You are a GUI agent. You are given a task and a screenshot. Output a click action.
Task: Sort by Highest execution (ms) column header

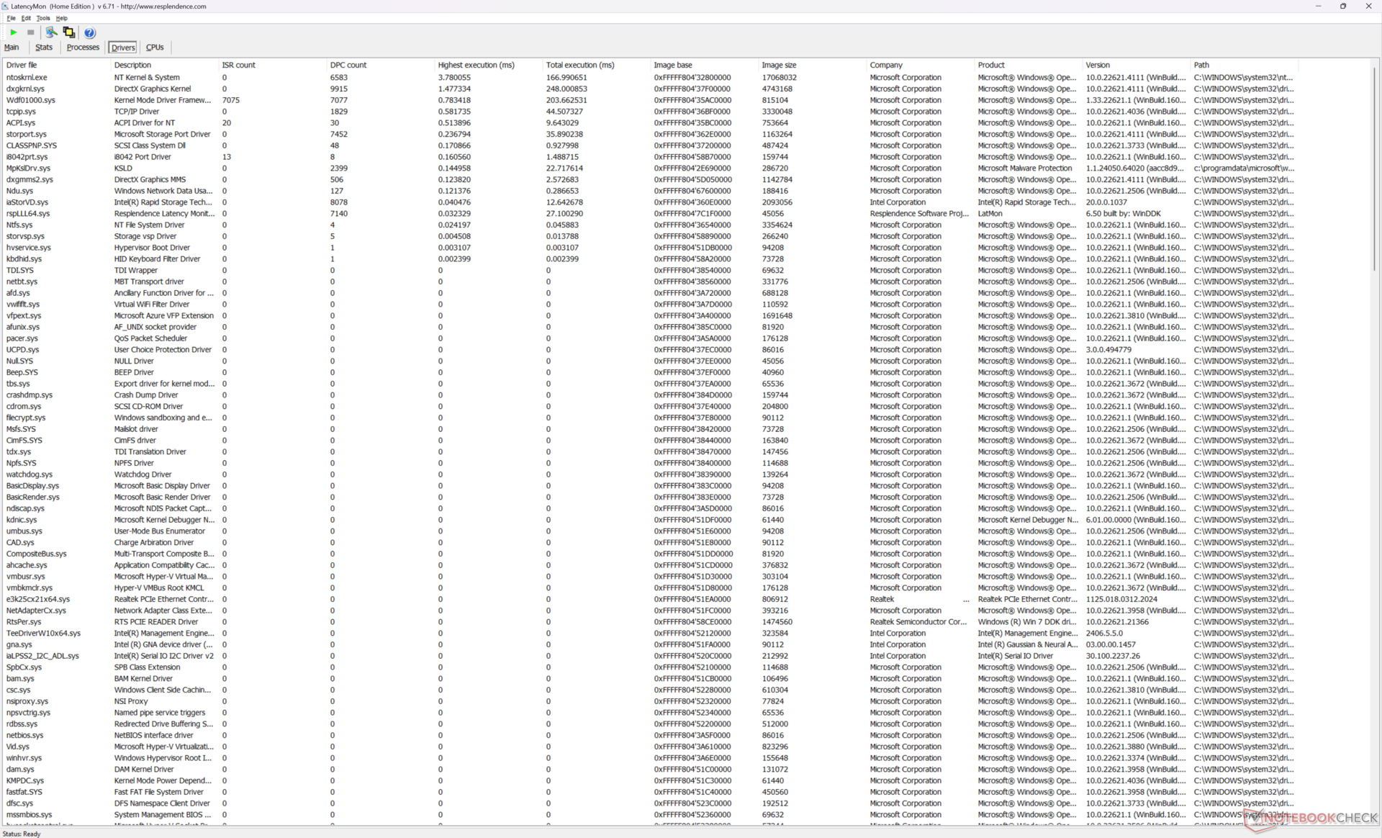click(476, 65)
